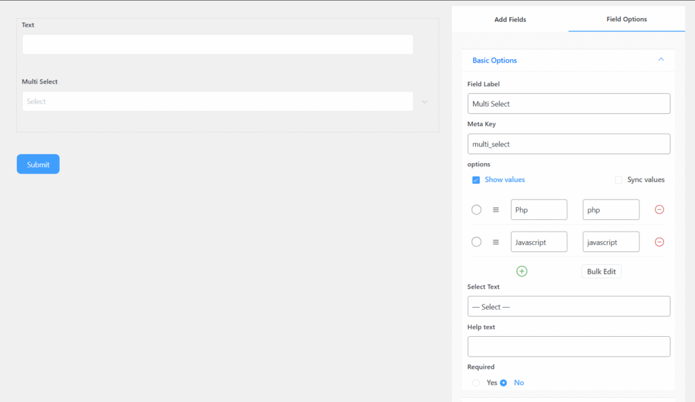Open the Multi Select dropdown in preview
Screen dimensions: 695x402
[217, 101]
